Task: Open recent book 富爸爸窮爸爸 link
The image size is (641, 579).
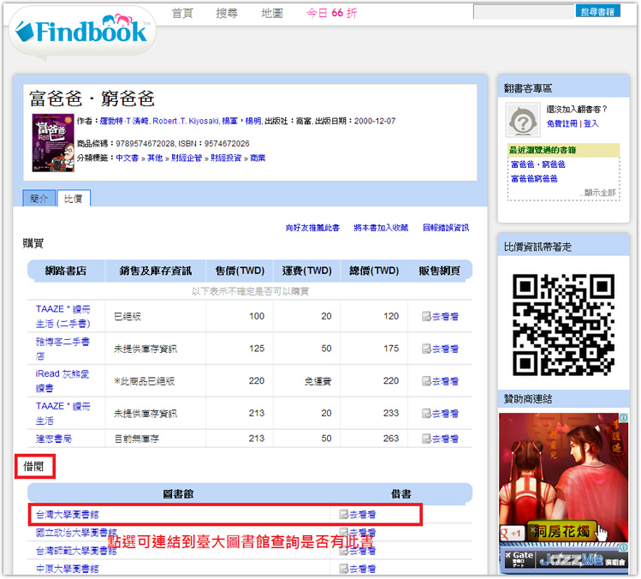Action: tap(534, 179)
